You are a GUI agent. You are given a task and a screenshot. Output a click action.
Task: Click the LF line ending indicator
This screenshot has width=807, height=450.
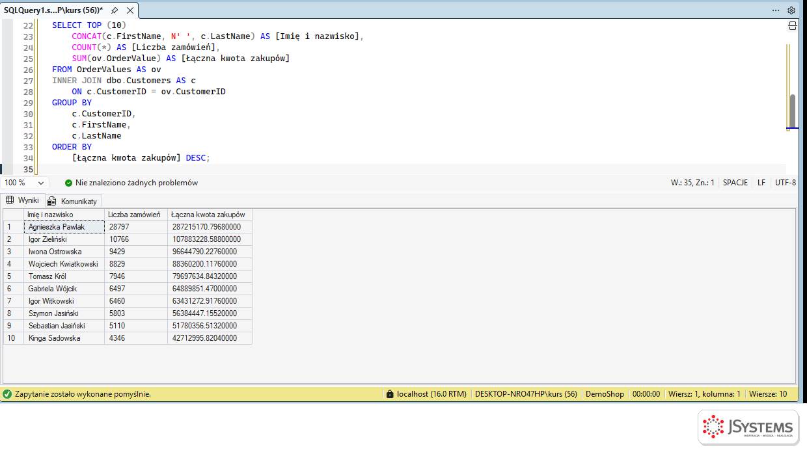761,183
